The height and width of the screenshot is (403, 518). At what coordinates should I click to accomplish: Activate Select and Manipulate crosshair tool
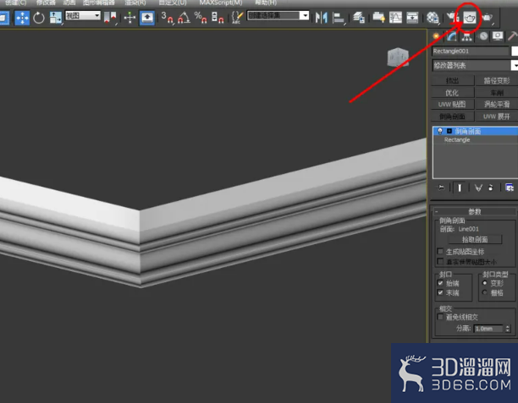[129, 18]
